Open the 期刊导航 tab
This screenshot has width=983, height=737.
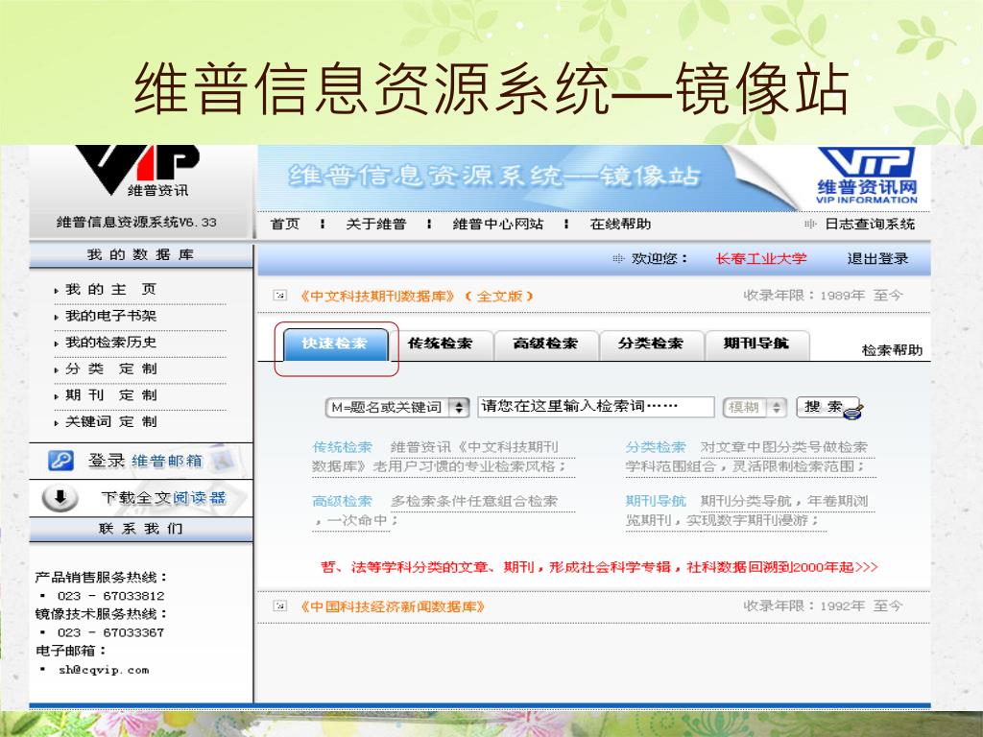[x=756, y=344]
